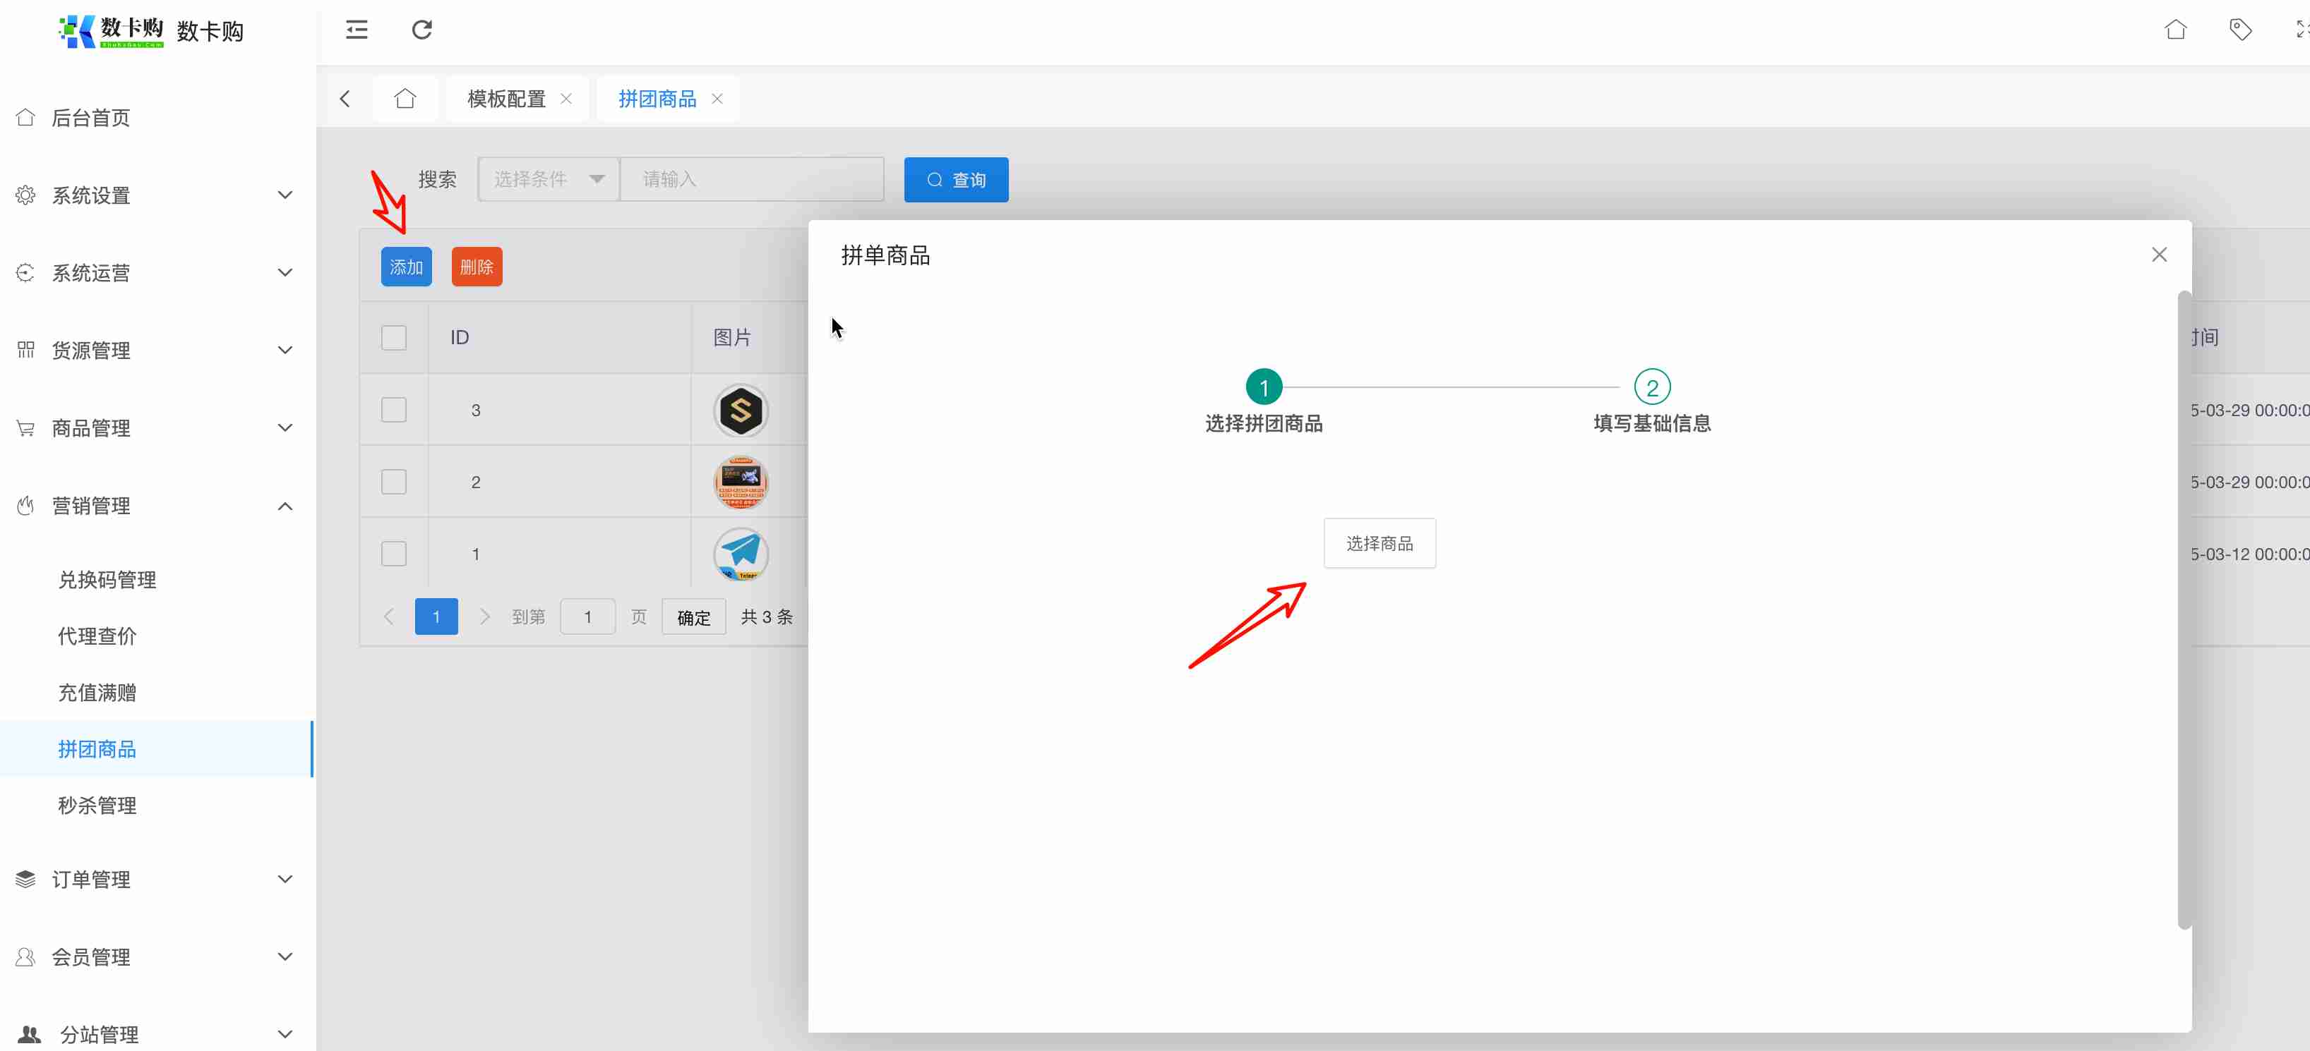The width and height of the screenshot is (2310, 1051).
Task: Click the house icon at top right
Action: (2175, 30)
